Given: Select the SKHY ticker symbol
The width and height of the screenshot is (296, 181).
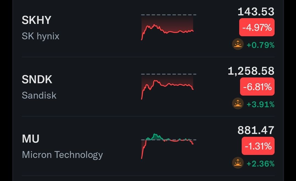Looking at the screenshot, I should point(36,20).
